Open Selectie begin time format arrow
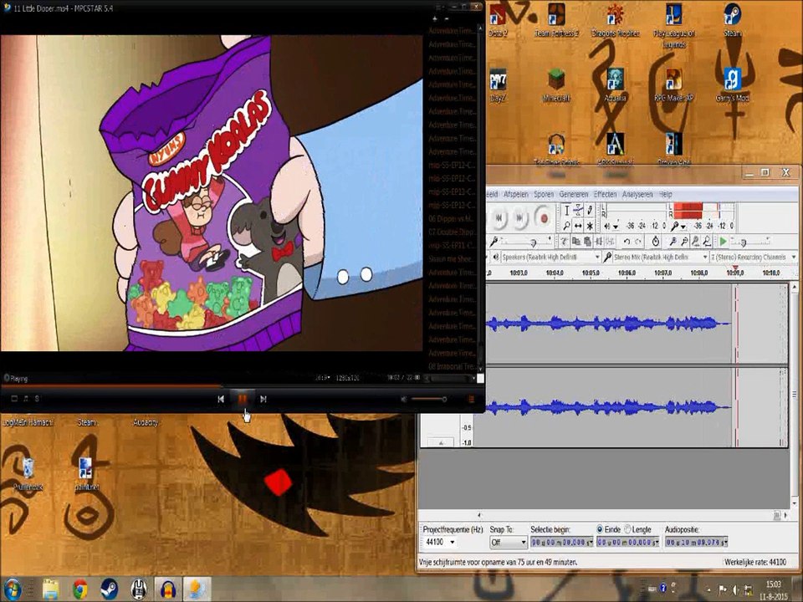803x602 pixels. point(590,542)
